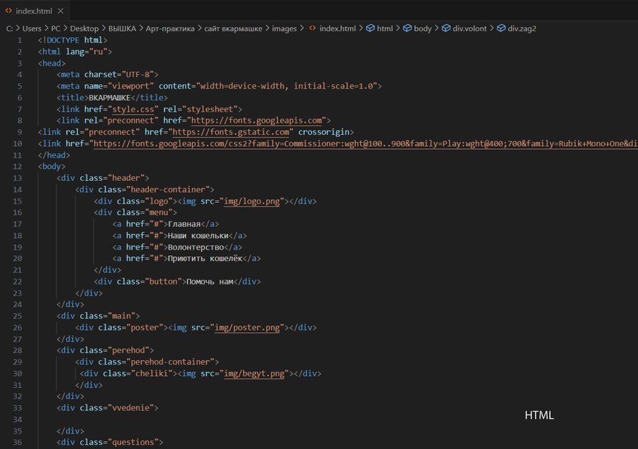Click the div.volont symbol icon in breadcrumbs

pos(446,28)
